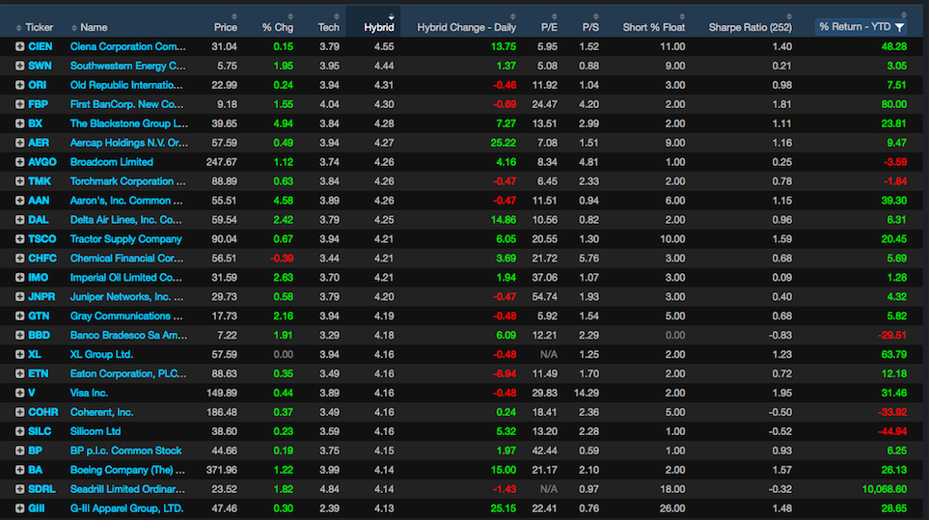Sort by the Short % Float header
Screen dimensions: 929x520
(653, 27)
